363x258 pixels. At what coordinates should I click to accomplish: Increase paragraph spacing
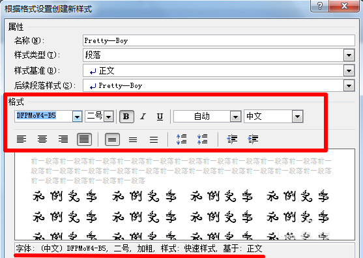(x=181, y=139)
